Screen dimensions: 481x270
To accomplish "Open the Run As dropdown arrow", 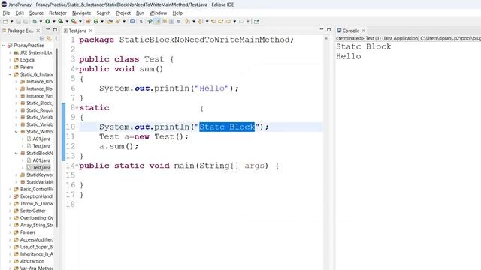I will point(53,22).
